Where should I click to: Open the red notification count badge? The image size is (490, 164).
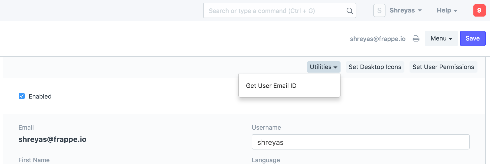[479, 10]
